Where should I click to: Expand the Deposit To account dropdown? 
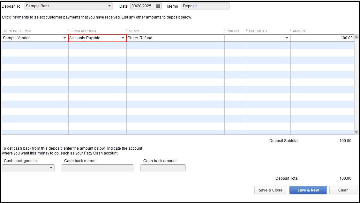(110, 6)
